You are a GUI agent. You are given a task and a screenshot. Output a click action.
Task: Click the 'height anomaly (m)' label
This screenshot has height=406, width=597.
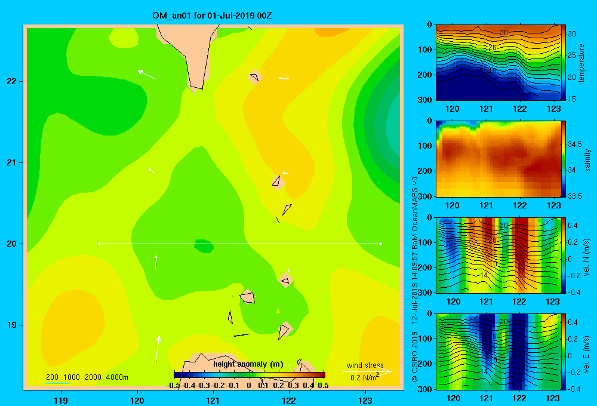(248, 364)
